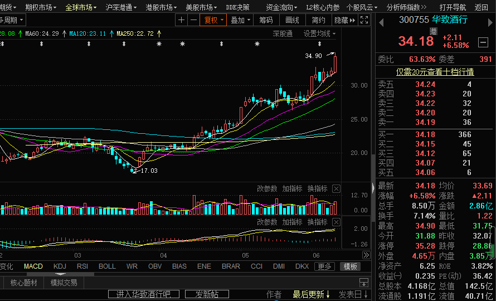Image resolution: width=496 pixels, height=301 pixels.
Task: Zoom out chart with minus button
Action: pyautogui.click(x=193, y=20)
